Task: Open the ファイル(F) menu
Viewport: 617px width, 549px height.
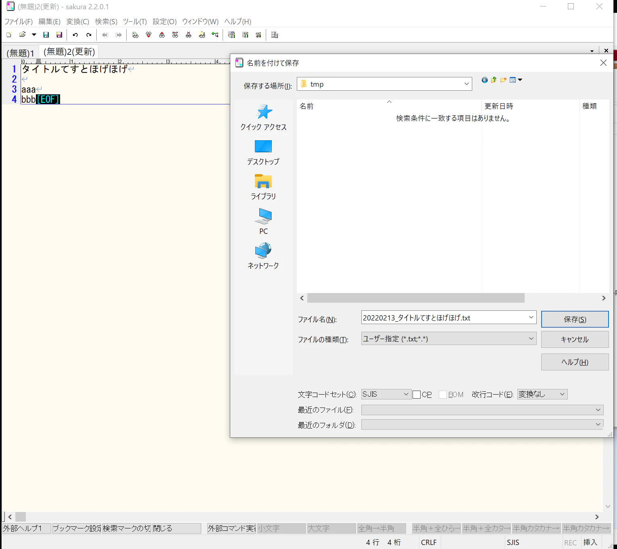Action: click(x=19, y=21)
